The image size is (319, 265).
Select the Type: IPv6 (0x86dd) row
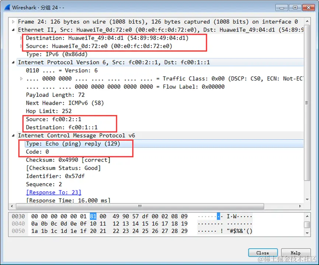click(57, 54)
